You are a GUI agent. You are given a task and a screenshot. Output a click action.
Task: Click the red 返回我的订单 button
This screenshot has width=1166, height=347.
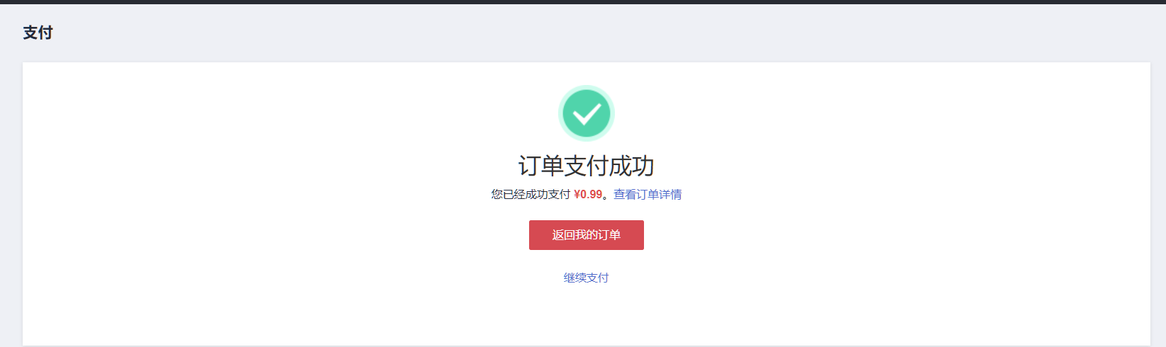coord(587,235)
